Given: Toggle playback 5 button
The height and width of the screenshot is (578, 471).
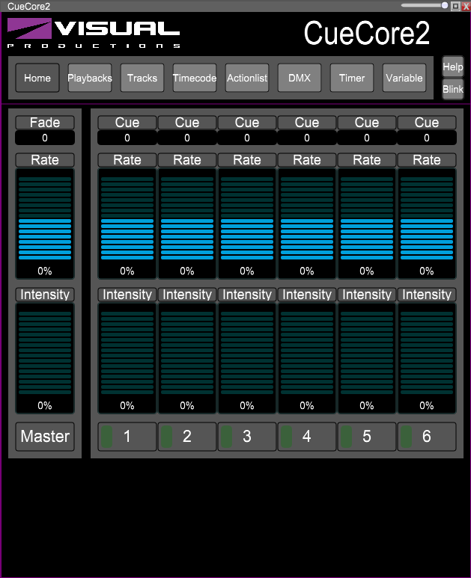Looking at the screenshot, I should click(366, 437).
